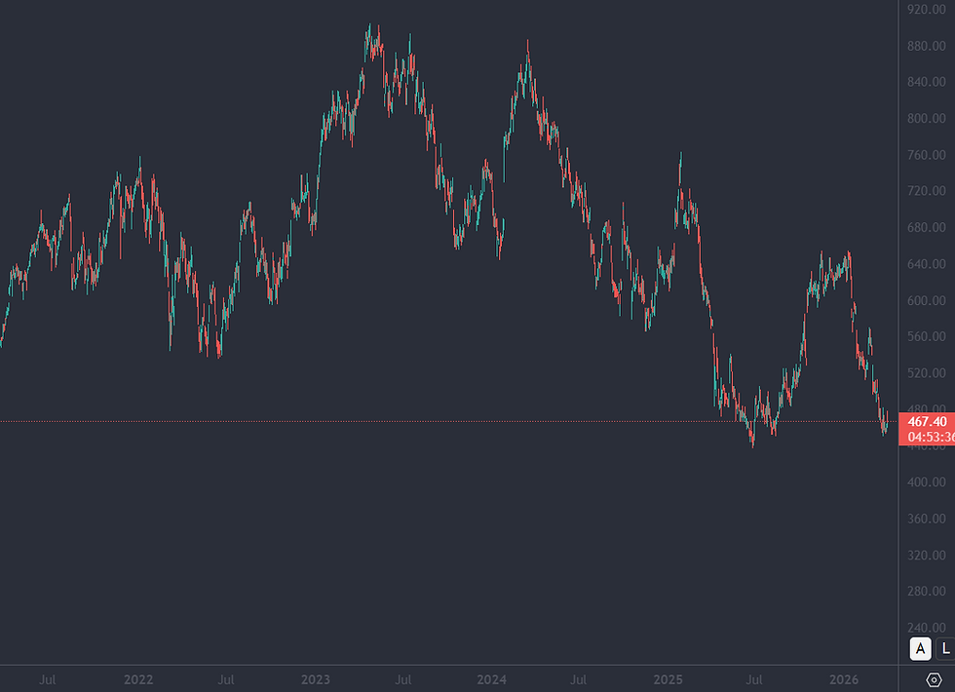Click the Jul label between 2022 and 2023
The image size is (955, 692).
click(226, 680)
